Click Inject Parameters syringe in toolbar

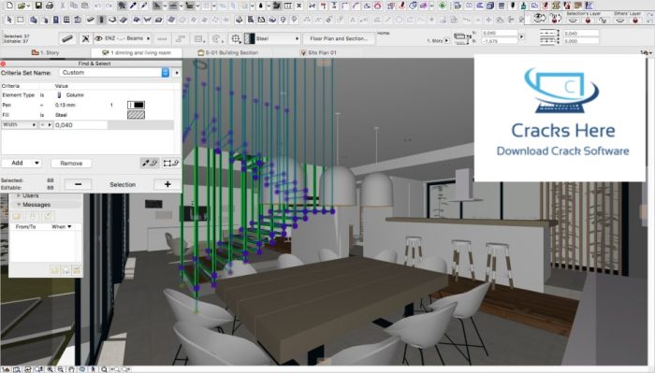[x=144, y=6]
